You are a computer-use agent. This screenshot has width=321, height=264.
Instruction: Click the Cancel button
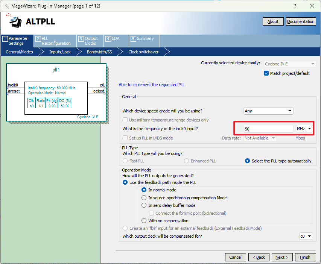235,257
